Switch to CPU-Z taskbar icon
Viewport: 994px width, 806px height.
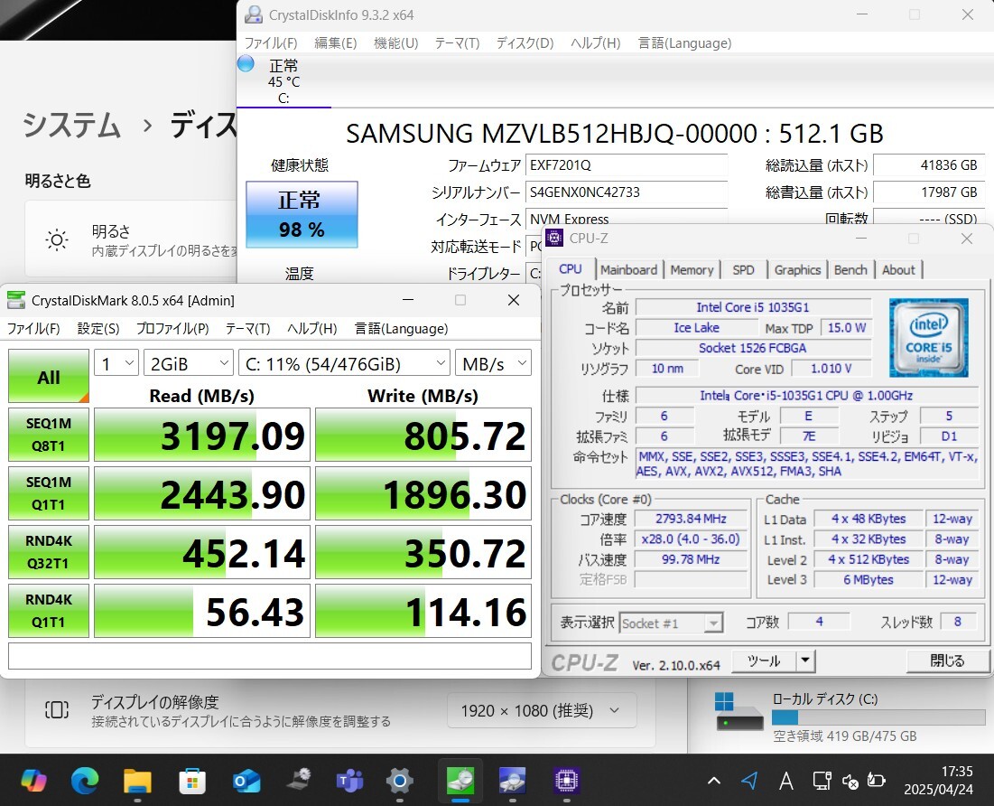pyautogui.click(x=566, y=780)
